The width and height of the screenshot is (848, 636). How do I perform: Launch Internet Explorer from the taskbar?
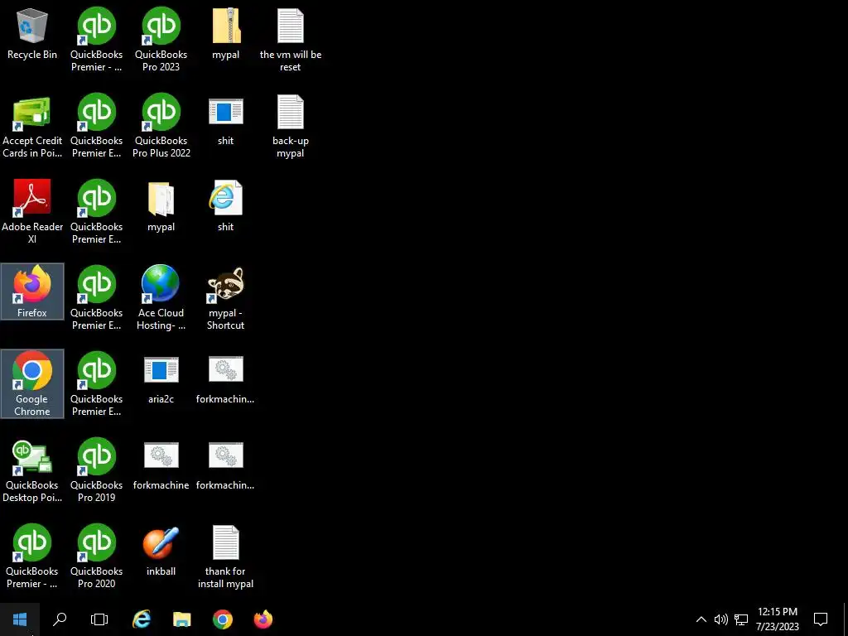click(142, 619)
